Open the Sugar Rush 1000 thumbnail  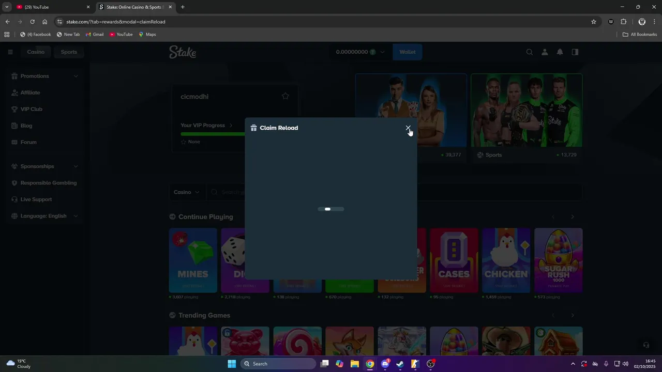coord(558,260)
